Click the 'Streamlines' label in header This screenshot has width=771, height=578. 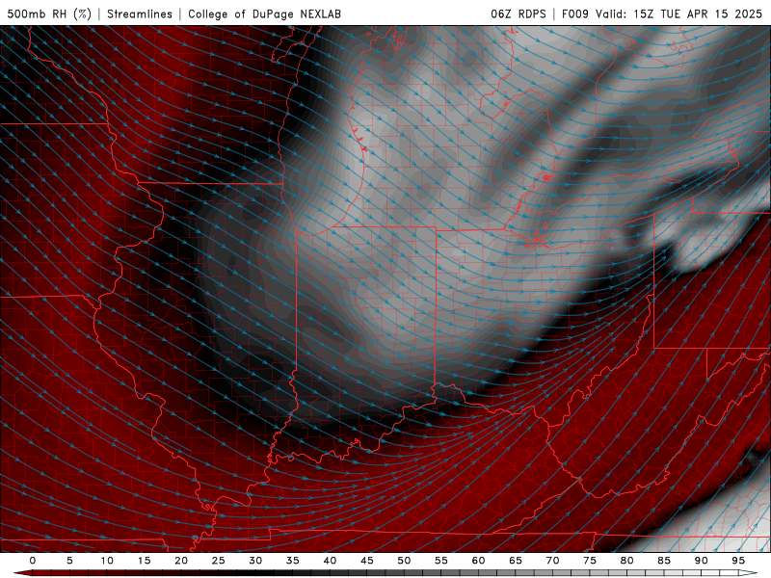pyautogui.click(x=140, y=13)
